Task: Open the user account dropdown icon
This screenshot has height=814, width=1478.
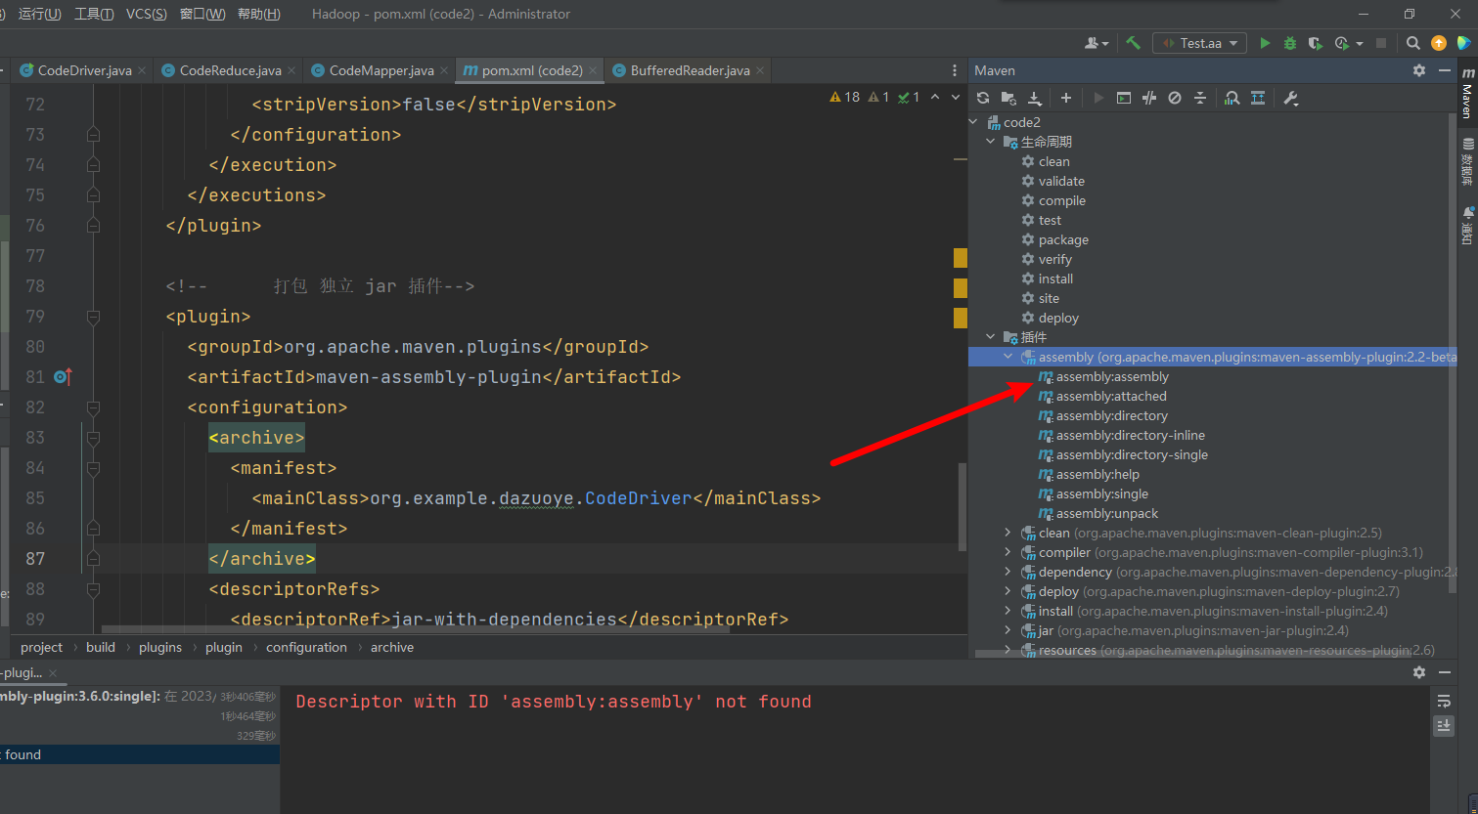Action: tap(1097, 43)
